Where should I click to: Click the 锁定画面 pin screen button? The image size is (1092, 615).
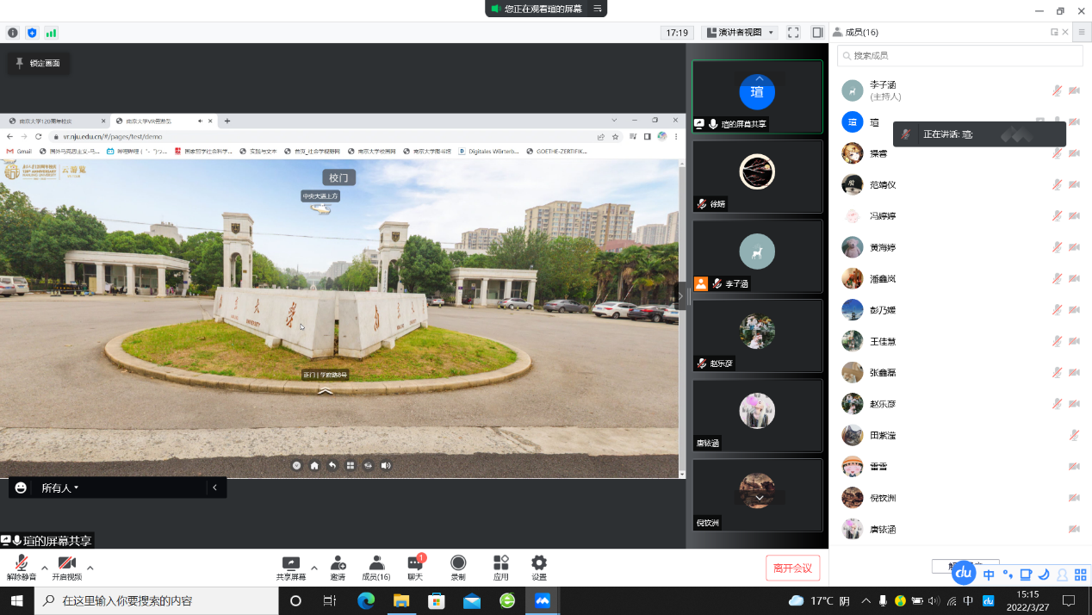coord(39,63)
